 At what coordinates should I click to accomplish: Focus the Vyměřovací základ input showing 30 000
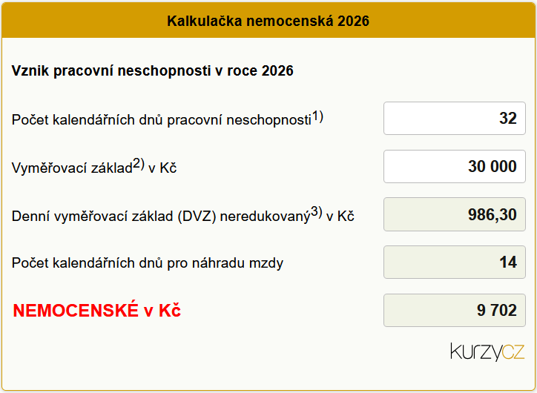(x=454, y=167)
